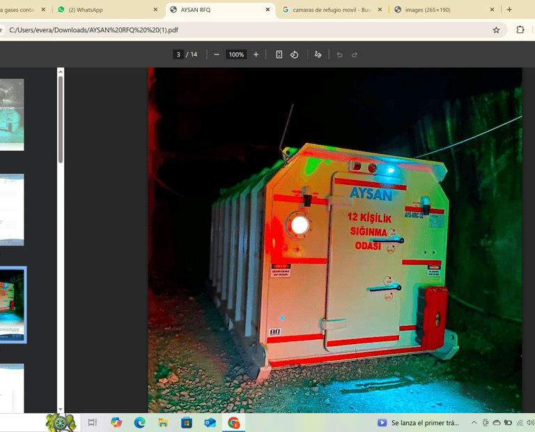Rotate the PDF counterclockwise
Viewport: 535px width, 432px height.
294,54
